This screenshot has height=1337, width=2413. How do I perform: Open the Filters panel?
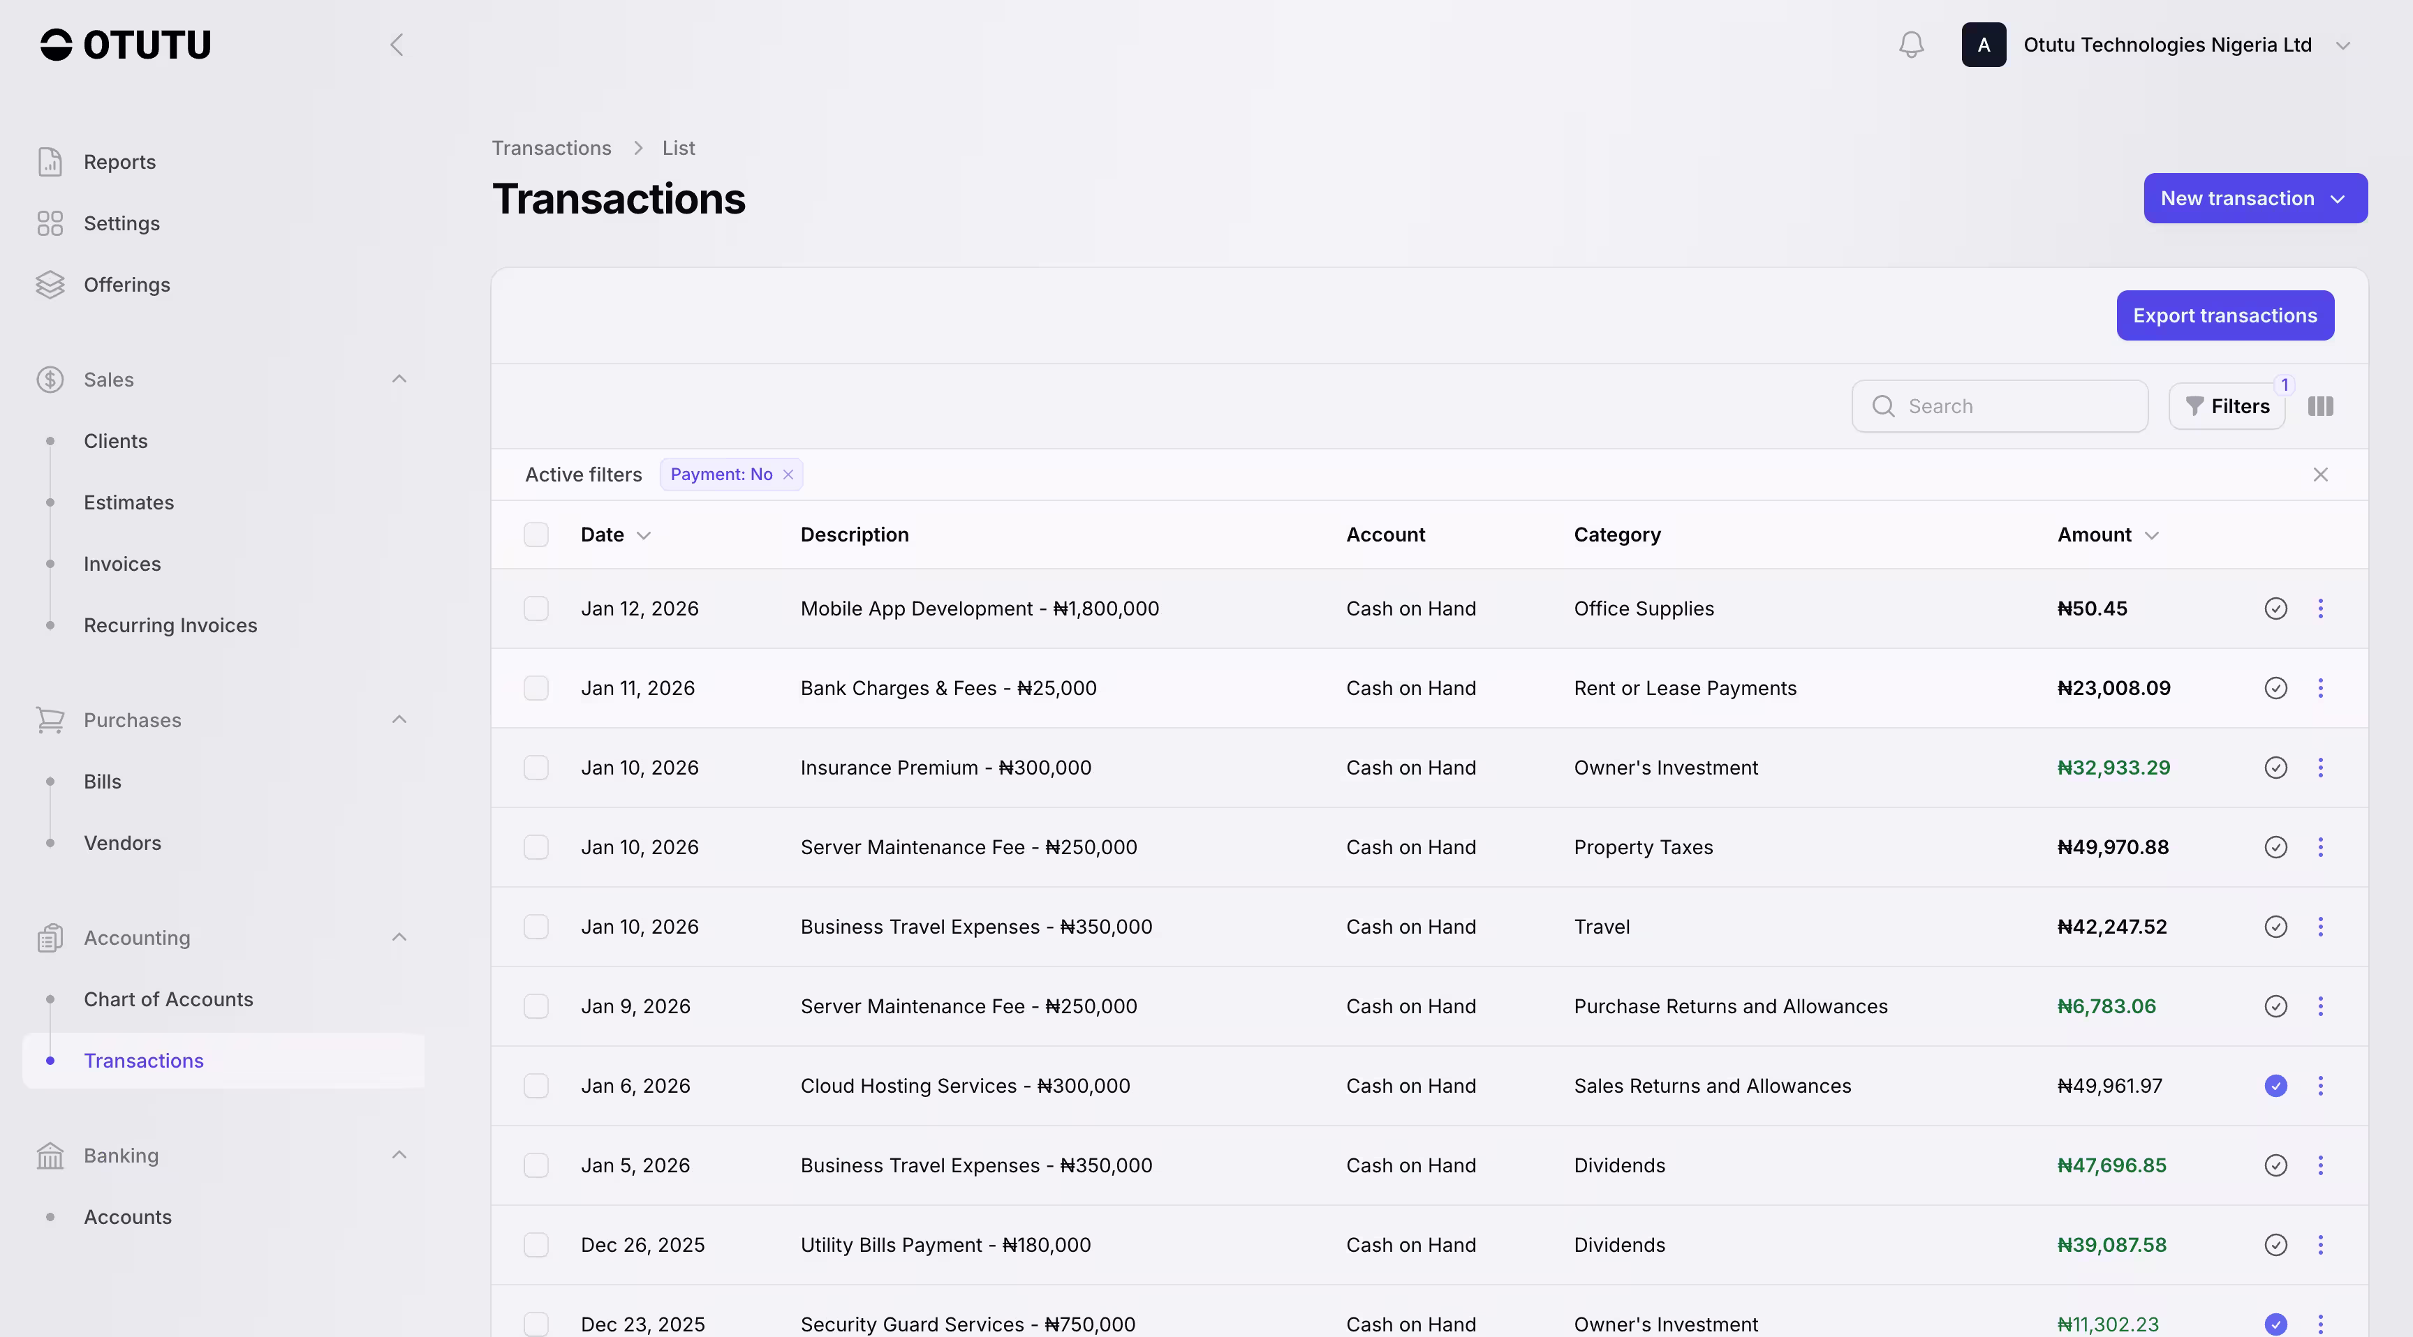[2227, 406]
